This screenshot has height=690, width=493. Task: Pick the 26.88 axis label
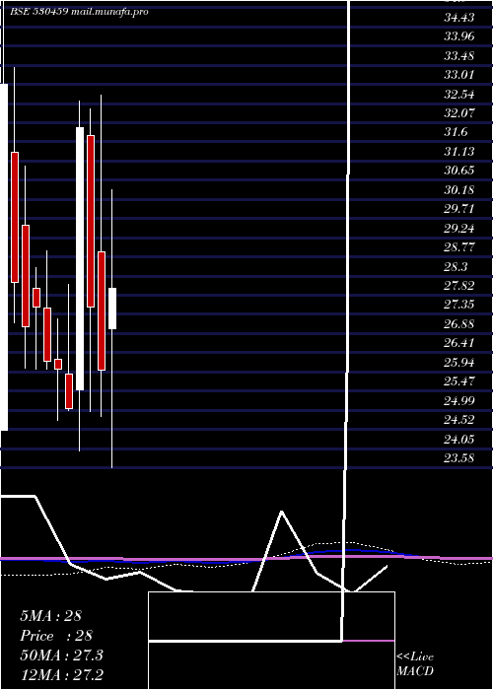[x=459, y=324]
